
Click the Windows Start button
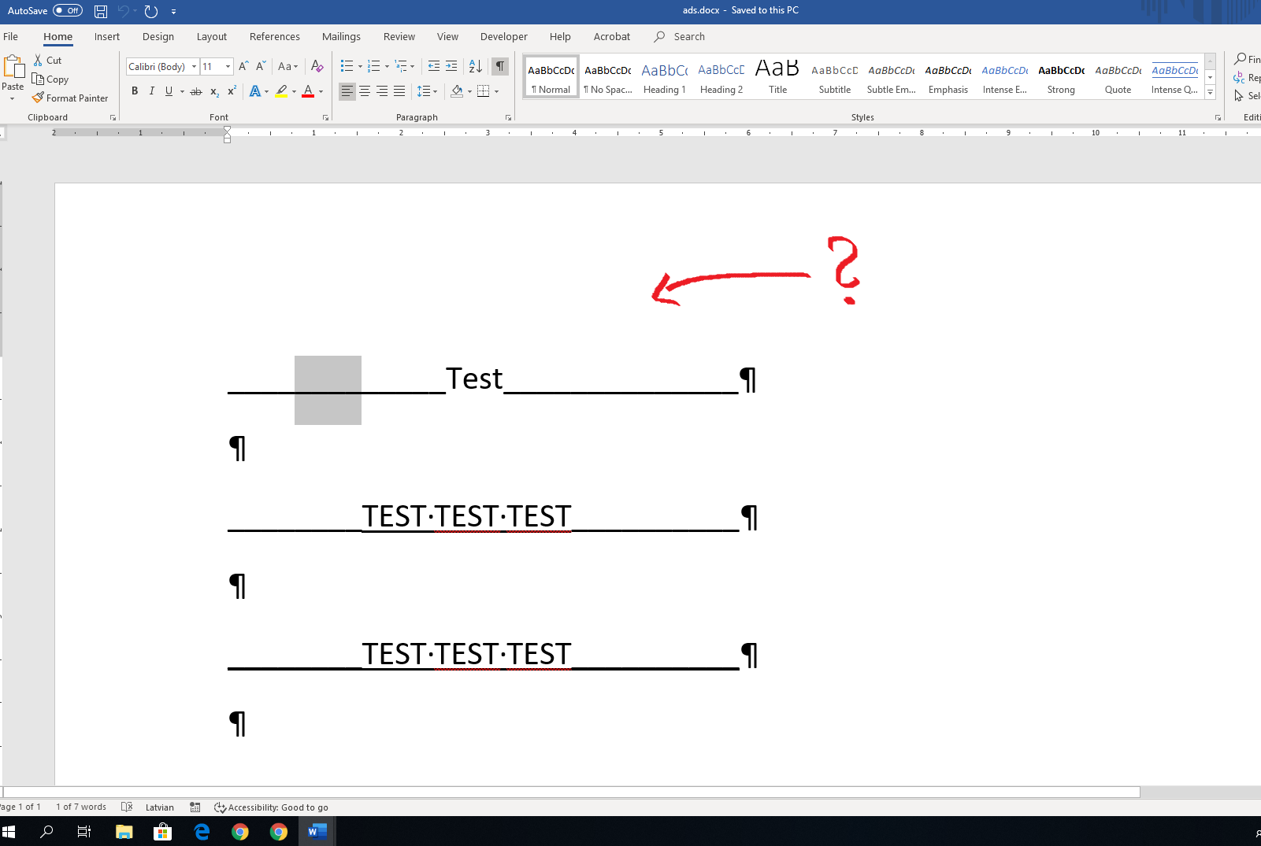tap(9, 832)
